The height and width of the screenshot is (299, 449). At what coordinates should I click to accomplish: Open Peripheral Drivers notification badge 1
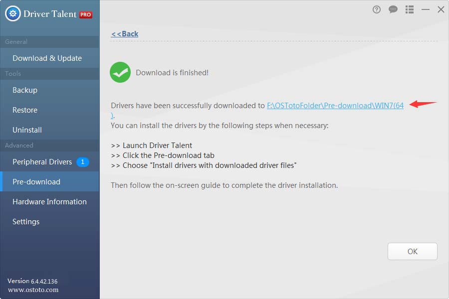(82, 162)
